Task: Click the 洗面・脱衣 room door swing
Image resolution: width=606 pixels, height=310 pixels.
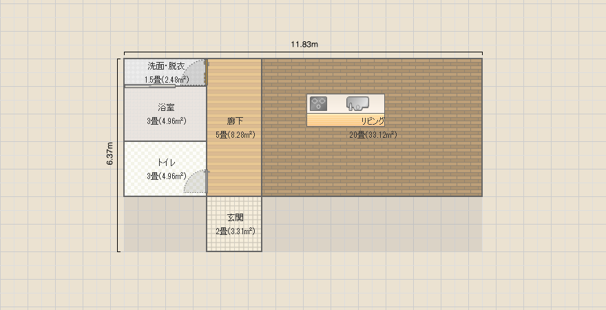Action: click(x=195, y=72)
